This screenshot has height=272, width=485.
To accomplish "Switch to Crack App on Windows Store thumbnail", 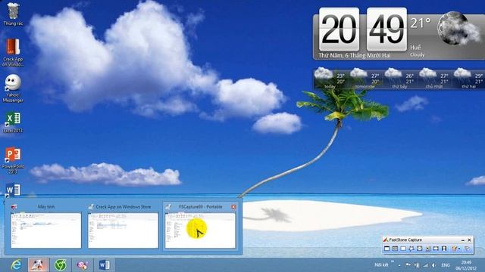I will pyautogui.click(x=123, y=230).
